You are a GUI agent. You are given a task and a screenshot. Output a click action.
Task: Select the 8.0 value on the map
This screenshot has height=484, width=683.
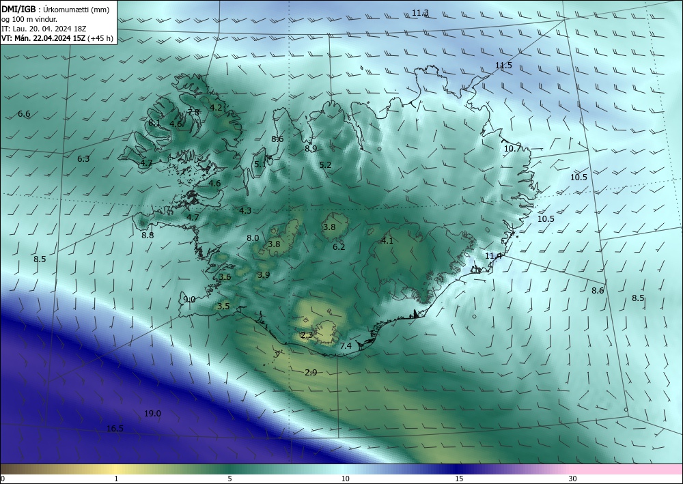click(253, 238)
